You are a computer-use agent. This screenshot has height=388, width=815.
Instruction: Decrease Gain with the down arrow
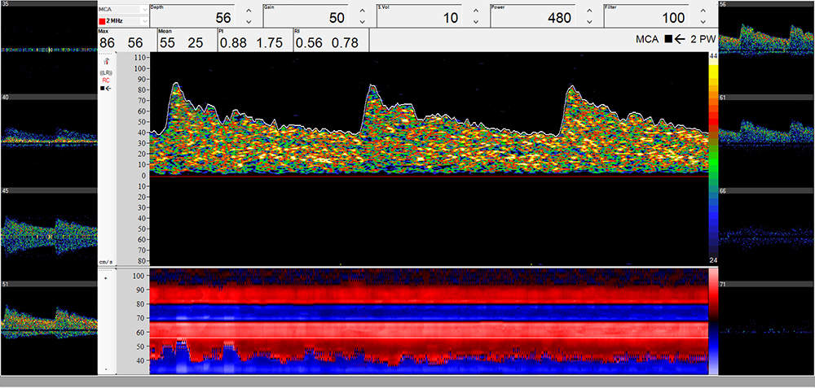[x=362, y=22]
